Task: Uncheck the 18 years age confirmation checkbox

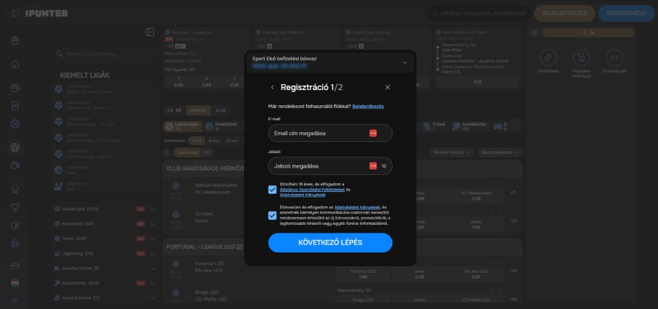Action: coord(272,189)
